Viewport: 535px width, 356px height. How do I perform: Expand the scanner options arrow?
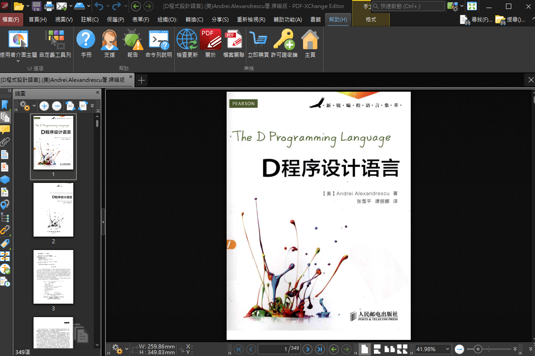pos(88,6)
